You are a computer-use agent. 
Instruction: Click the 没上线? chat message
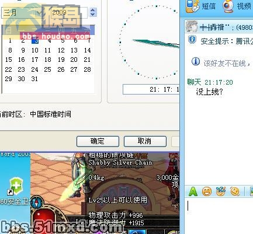209,92
